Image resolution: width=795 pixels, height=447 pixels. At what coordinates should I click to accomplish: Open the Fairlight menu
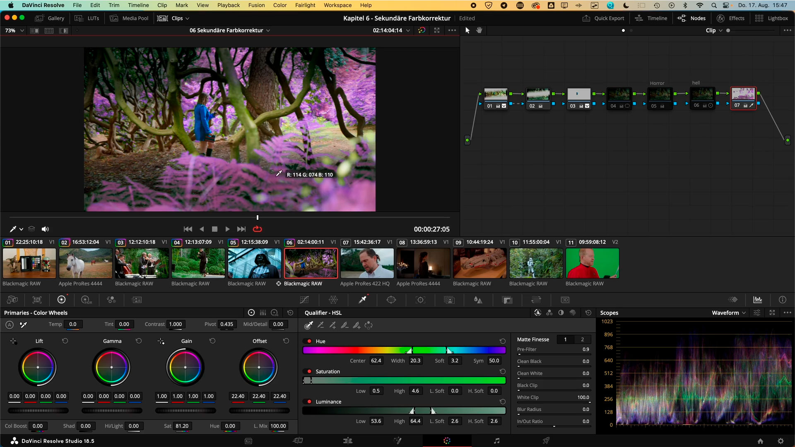pyautogui.click(x=305, y=5)
